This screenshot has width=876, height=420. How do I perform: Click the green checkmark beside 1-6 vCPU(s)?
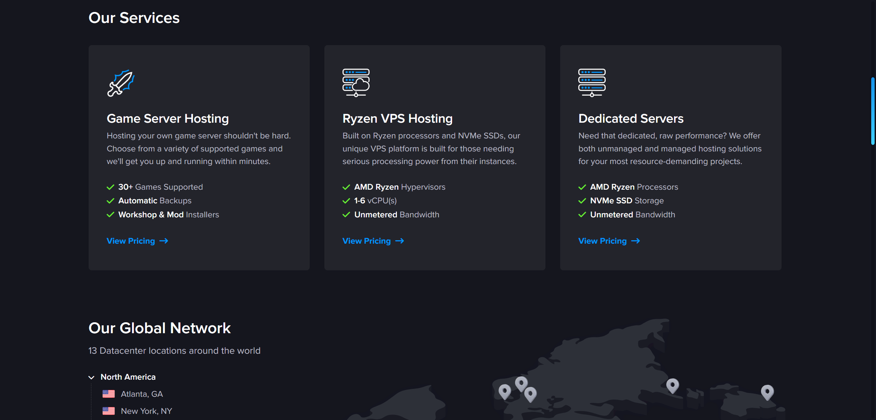coord(346,201)
